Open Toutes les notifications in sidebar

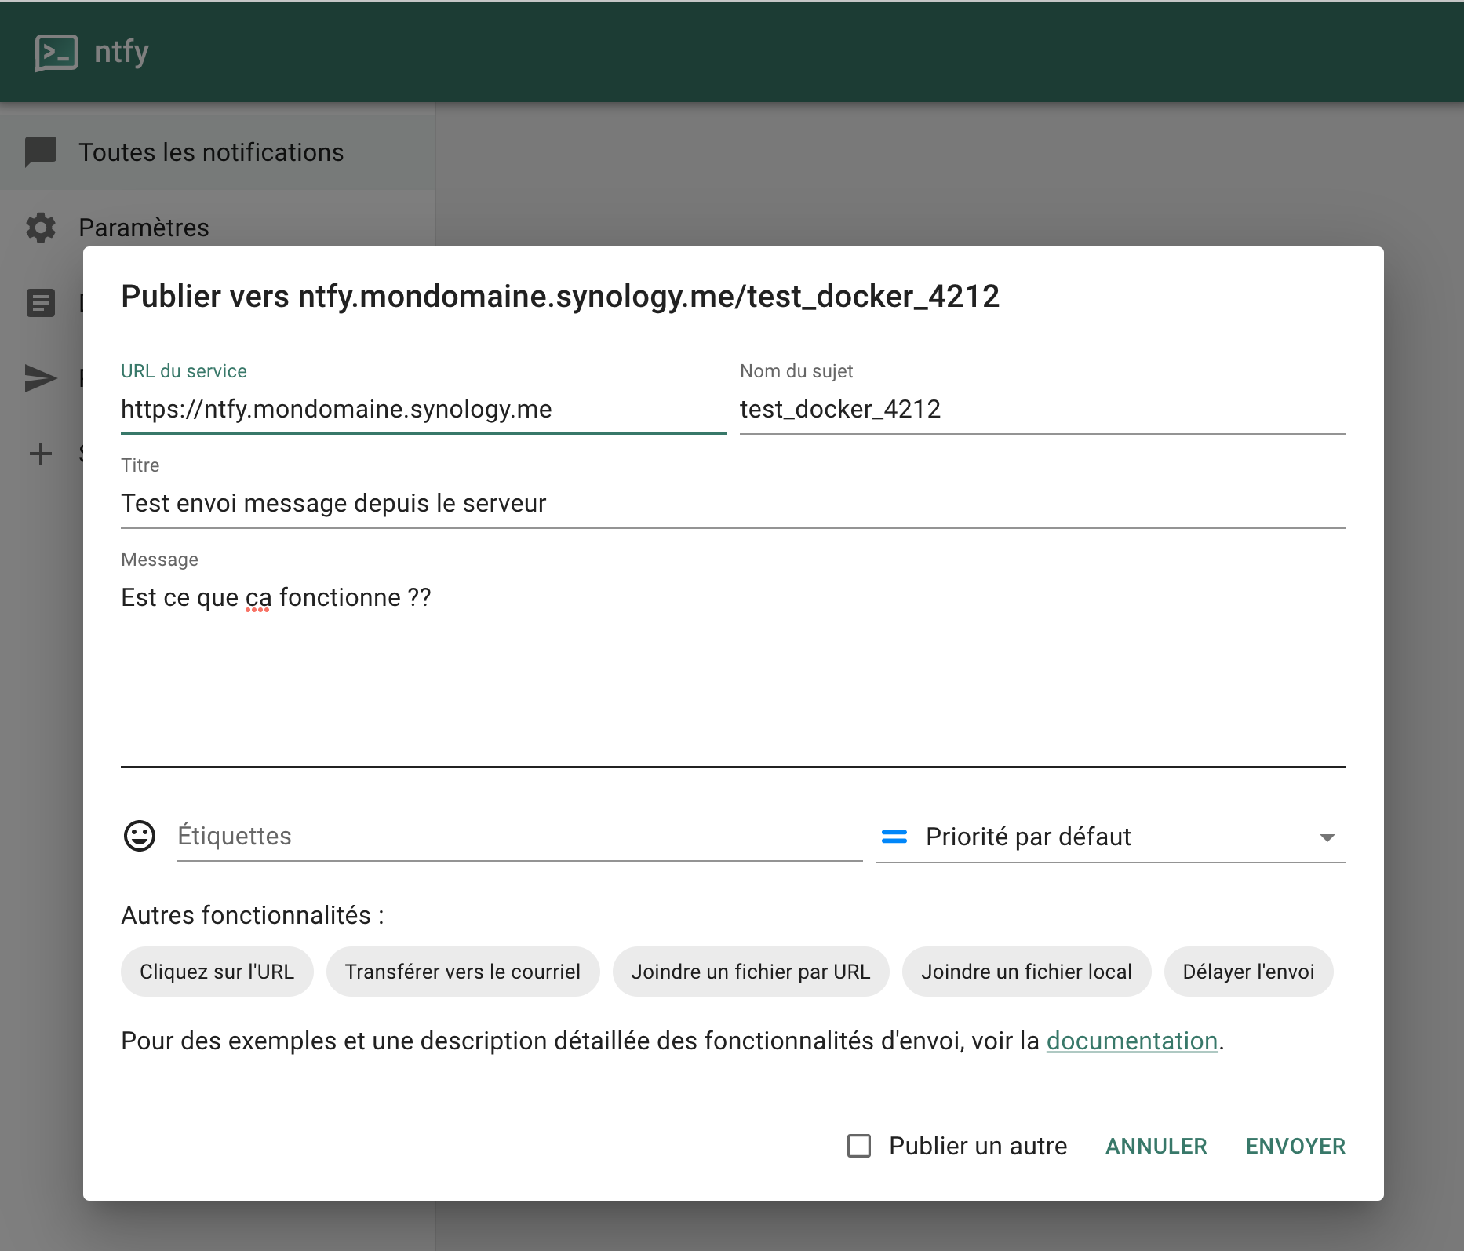(217, 152)
